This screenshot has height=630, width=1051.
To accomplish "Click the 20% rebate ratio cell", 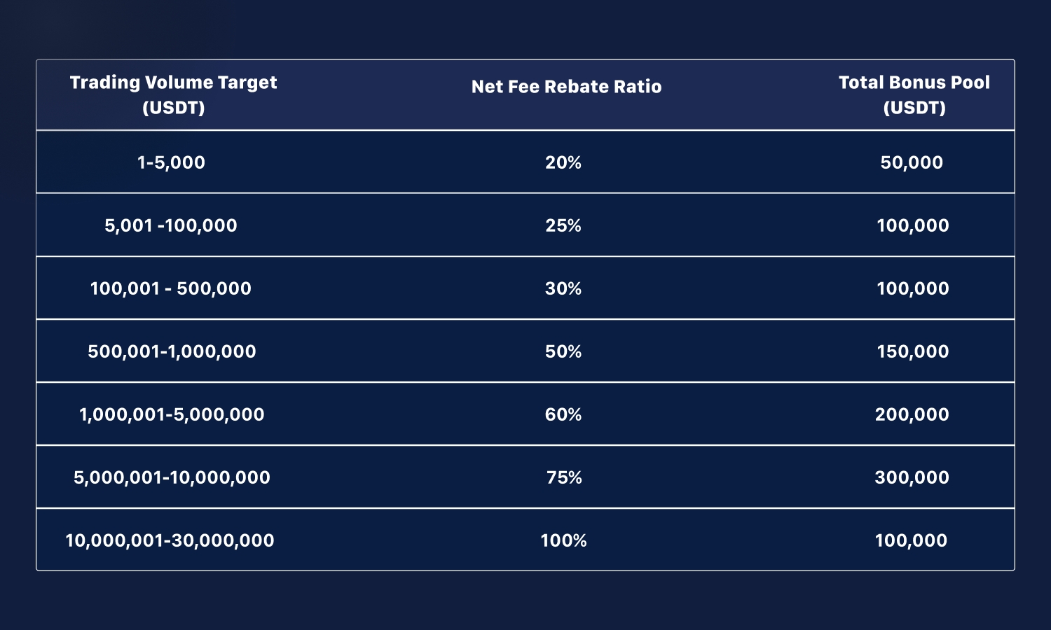I will (563, 162).
